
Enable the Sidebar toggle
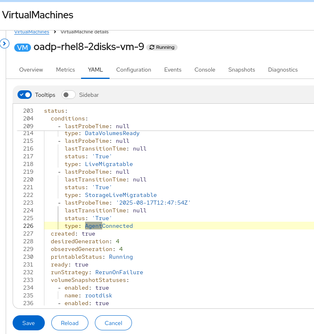[68, 95]
